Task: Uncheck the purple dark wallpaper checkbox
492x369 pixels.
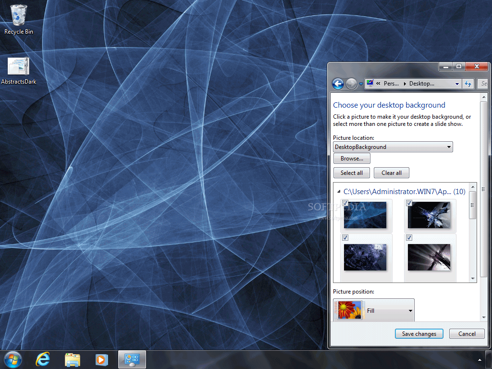Action: (345, 237)
